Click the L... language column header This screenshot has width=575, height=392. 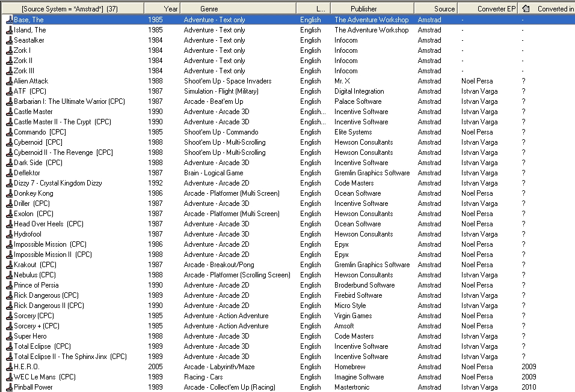point(313,8)
